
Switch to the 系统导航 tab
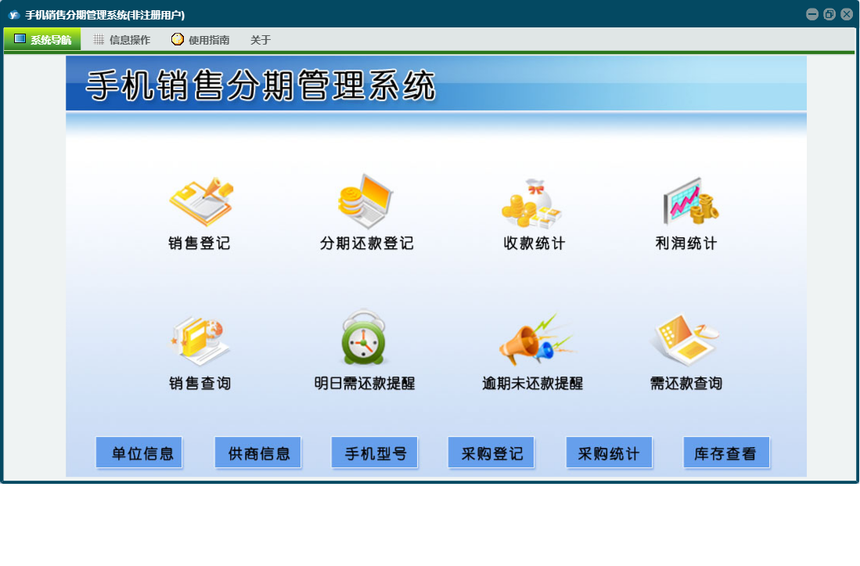[42, 39]
